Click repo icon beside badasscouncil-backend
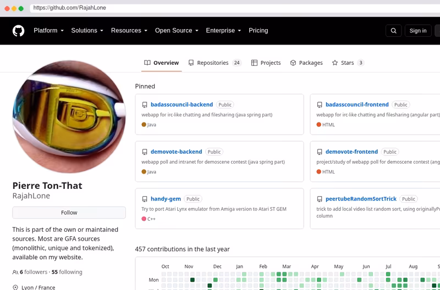This screenshot has width=440, height=290. tap(145, 105)
